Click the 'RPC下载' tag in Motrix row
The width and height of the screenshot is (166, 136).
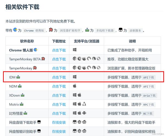point(148,105)
